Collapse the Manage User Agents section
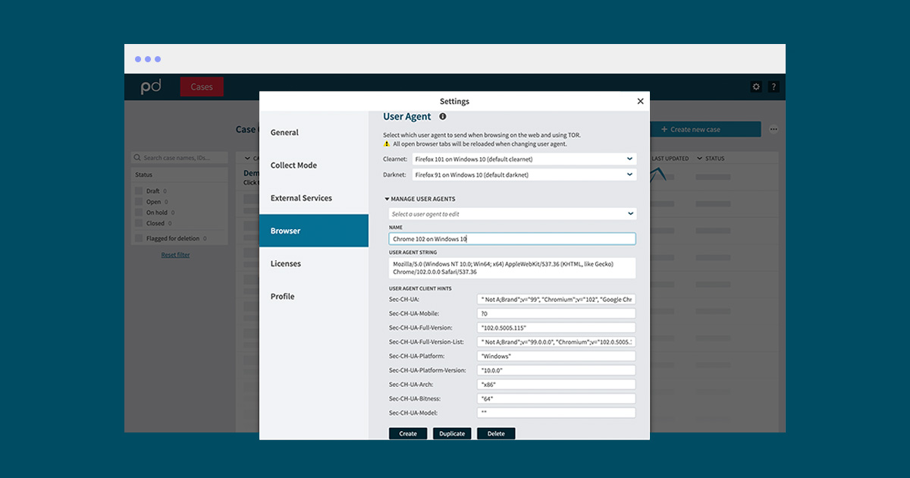Viewport: 910px width, 478px height. pos(387,199)
